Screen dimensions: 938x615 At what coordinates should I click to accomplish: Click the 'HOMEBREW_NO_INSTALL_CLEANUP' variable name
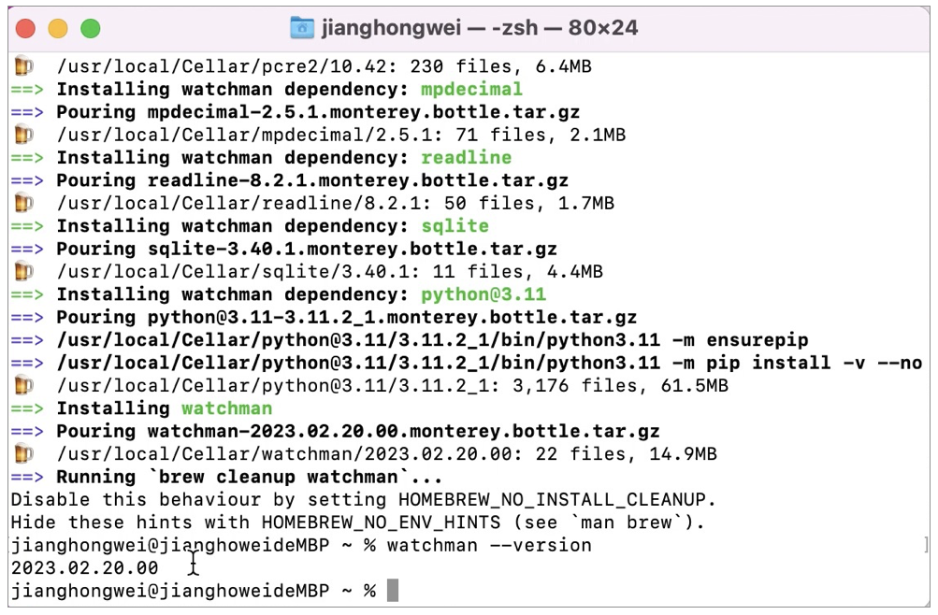click(552, 500)
